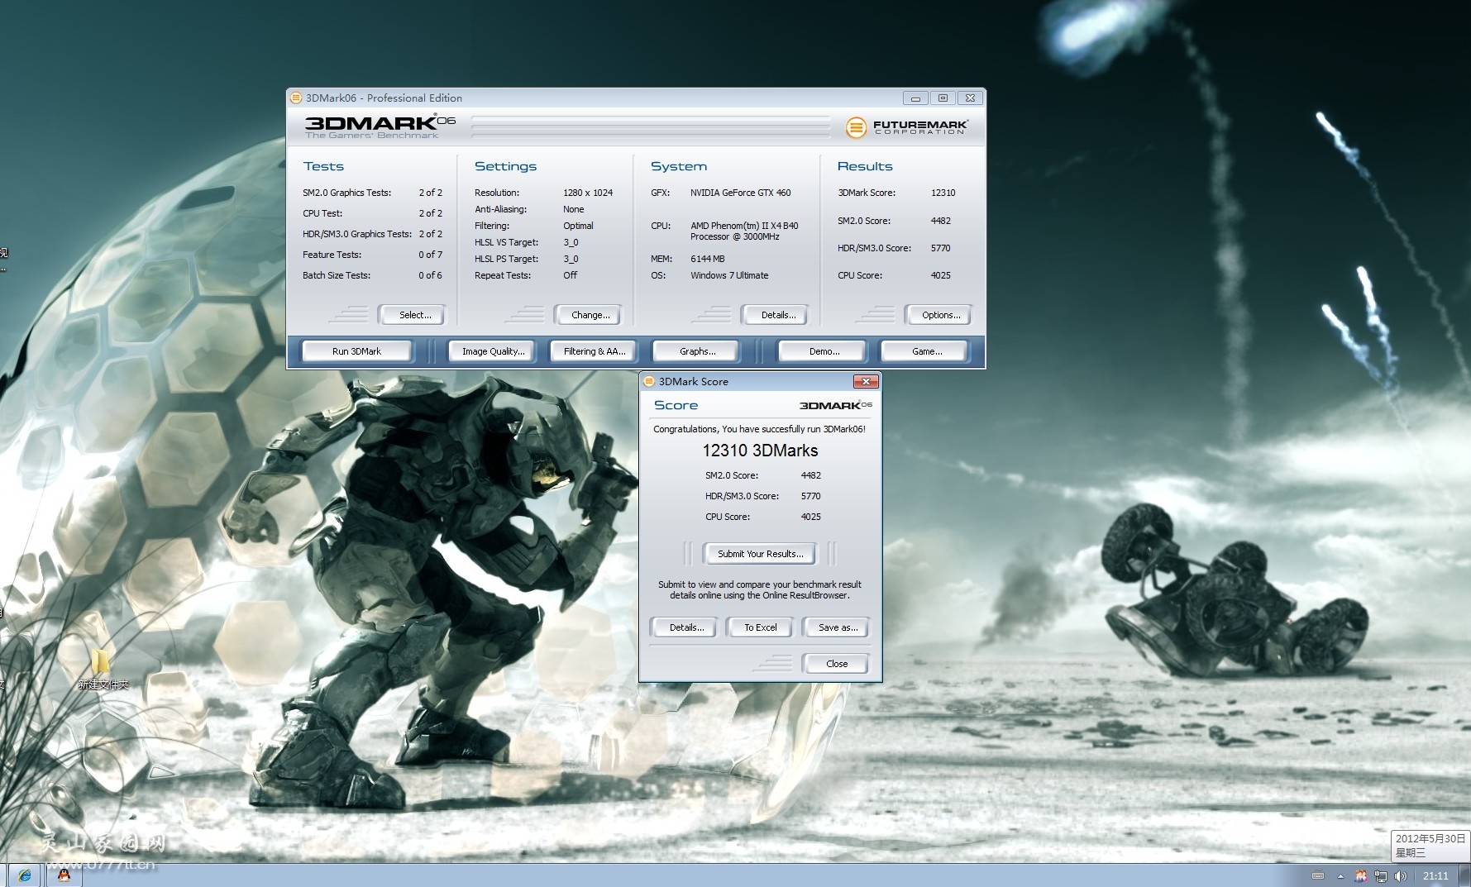This screenshot has height=887, width=1471.
Task: Click AMD Phenom II X4 B40 text
Action: [743, 231]
